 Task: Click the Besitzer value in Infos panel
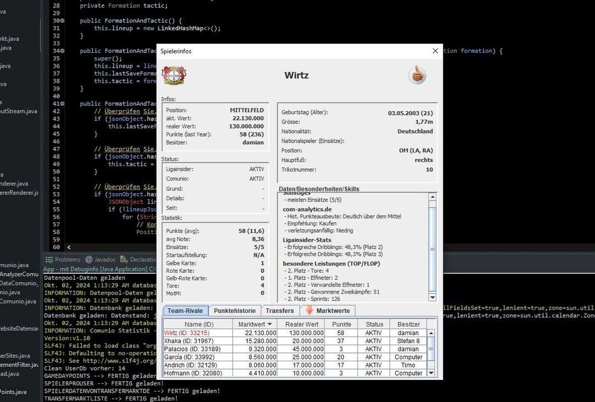pos(253,142)
